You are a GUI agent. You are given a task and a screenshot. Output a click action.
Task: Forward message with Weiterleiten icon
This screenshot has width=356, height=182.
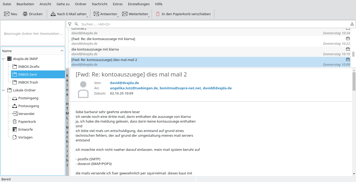click(125, 14)
